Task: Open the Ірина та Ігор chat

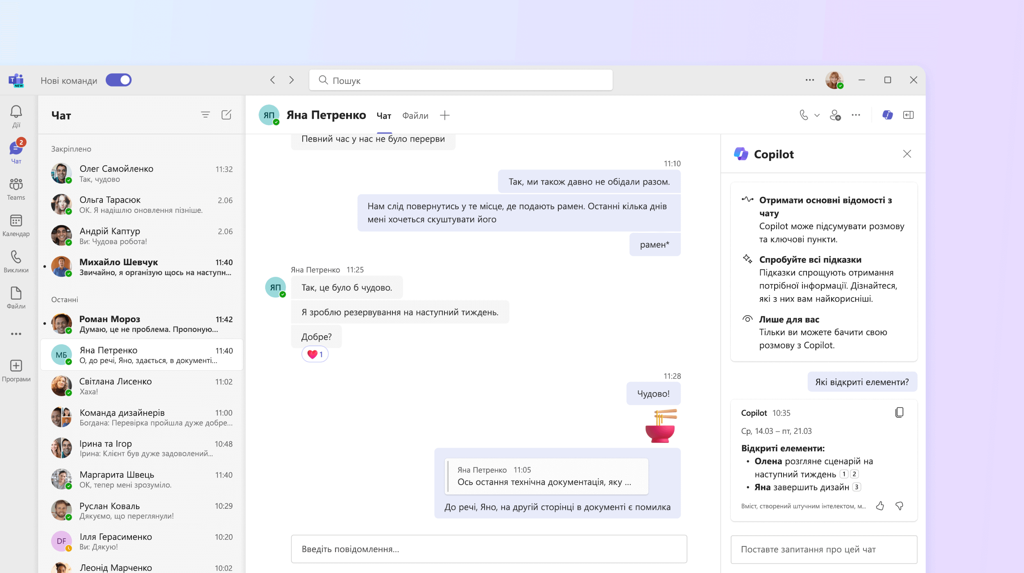Action: (142, 448)
